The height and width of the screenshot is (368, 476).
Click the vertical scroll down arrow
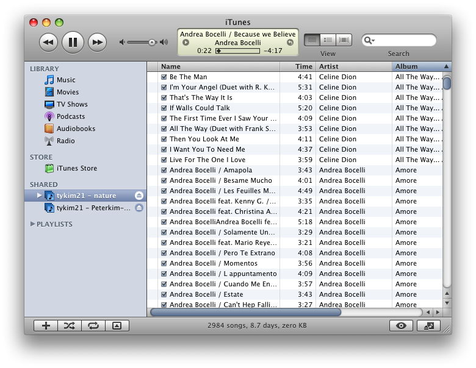tap(447, 303)
